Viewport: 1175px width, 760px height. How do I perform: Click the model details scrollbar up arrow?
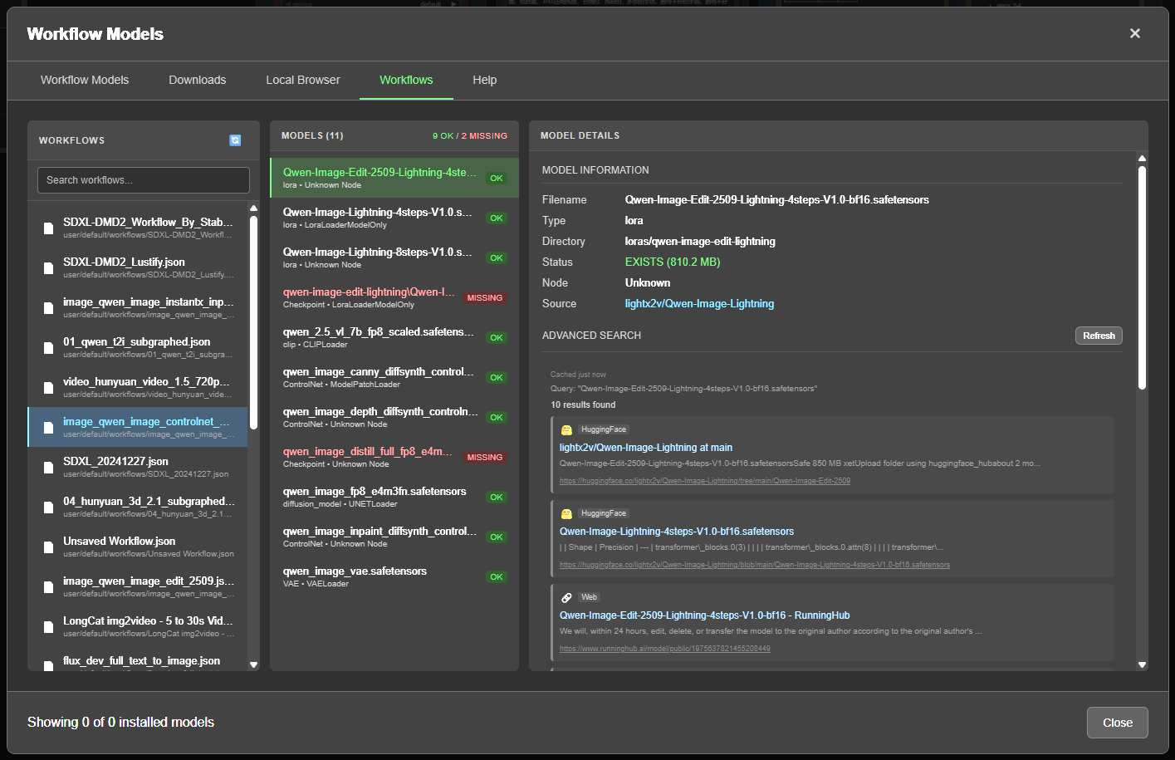coord(1143,158)
